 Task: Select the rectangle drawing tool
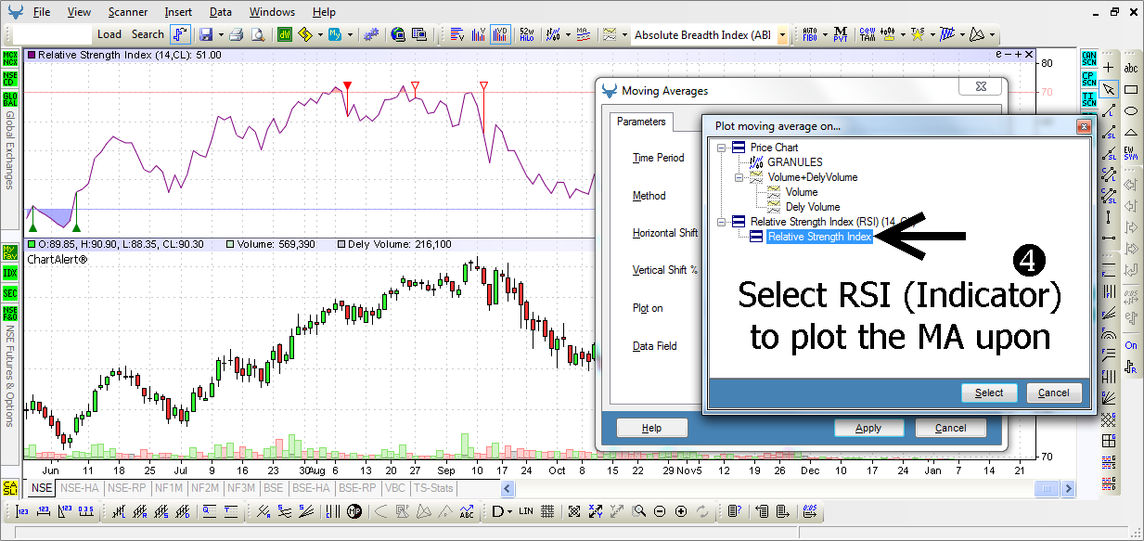coord(1131,89)
